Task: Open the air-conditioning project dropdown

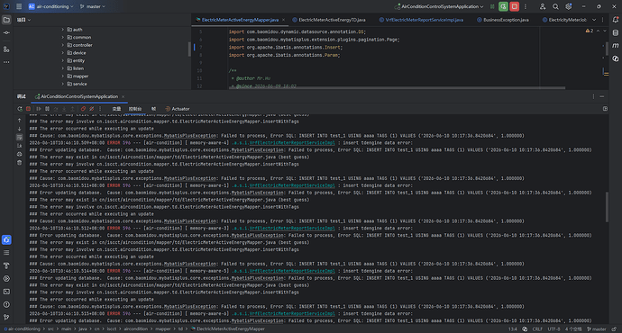Action: tap(50, 6)
